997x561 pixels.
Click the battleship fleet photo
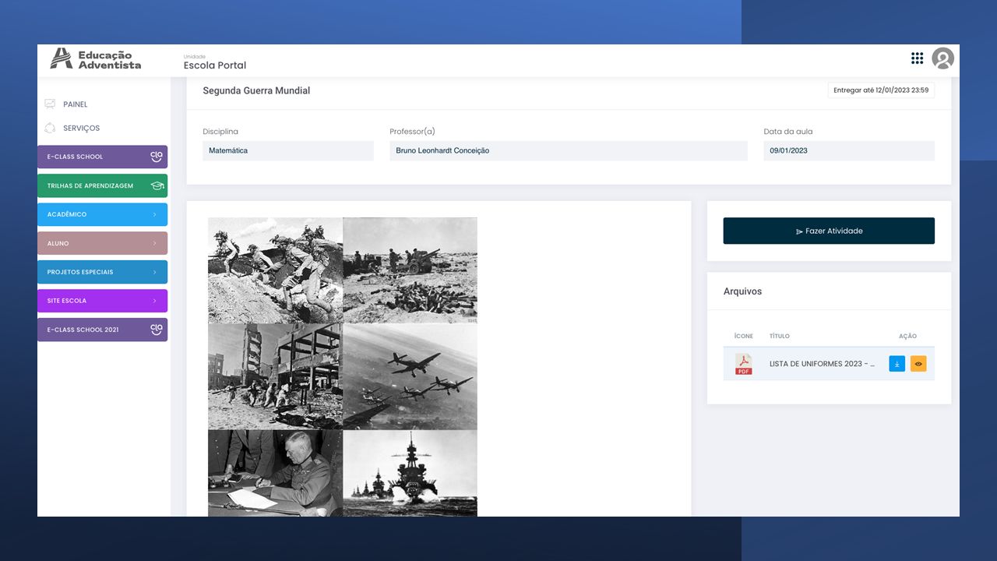click(x=410, y=473)
